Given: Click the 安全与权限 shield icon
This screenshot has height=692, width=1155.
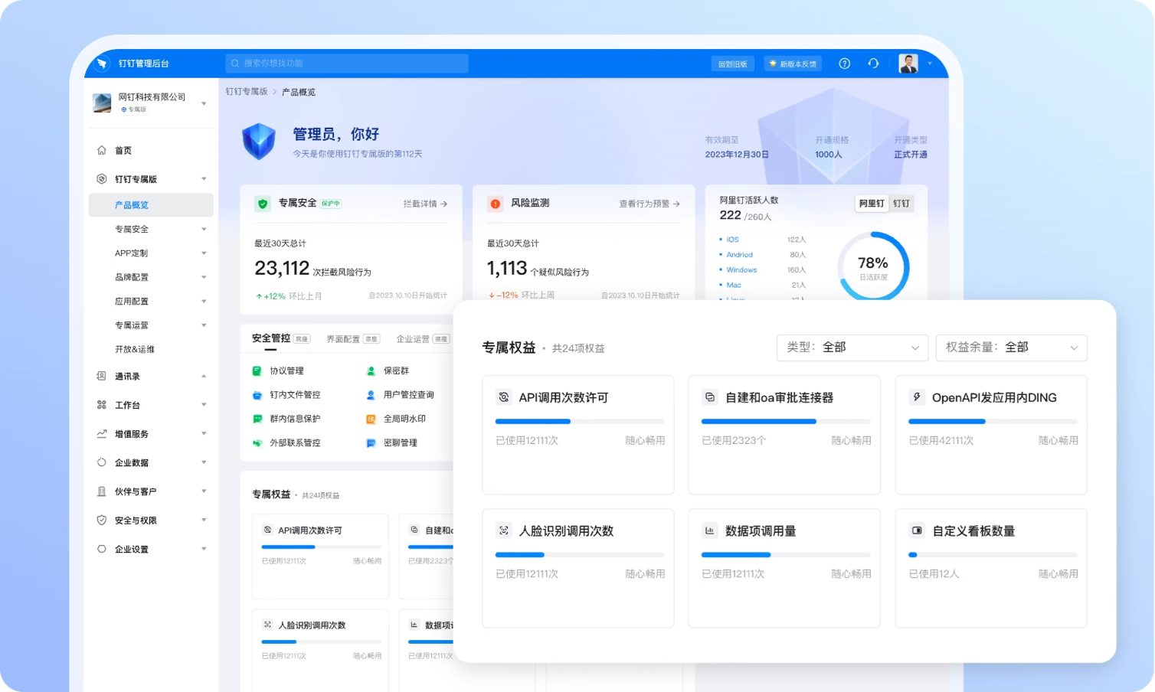Looking at the screenshot, I should coord(101,520).
